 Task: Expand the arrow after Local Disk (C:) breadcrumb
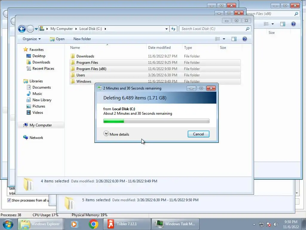[105, 29]
